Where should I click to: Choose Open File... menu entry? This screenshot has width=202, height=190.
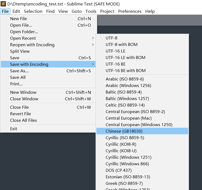(x=48, y=25)
